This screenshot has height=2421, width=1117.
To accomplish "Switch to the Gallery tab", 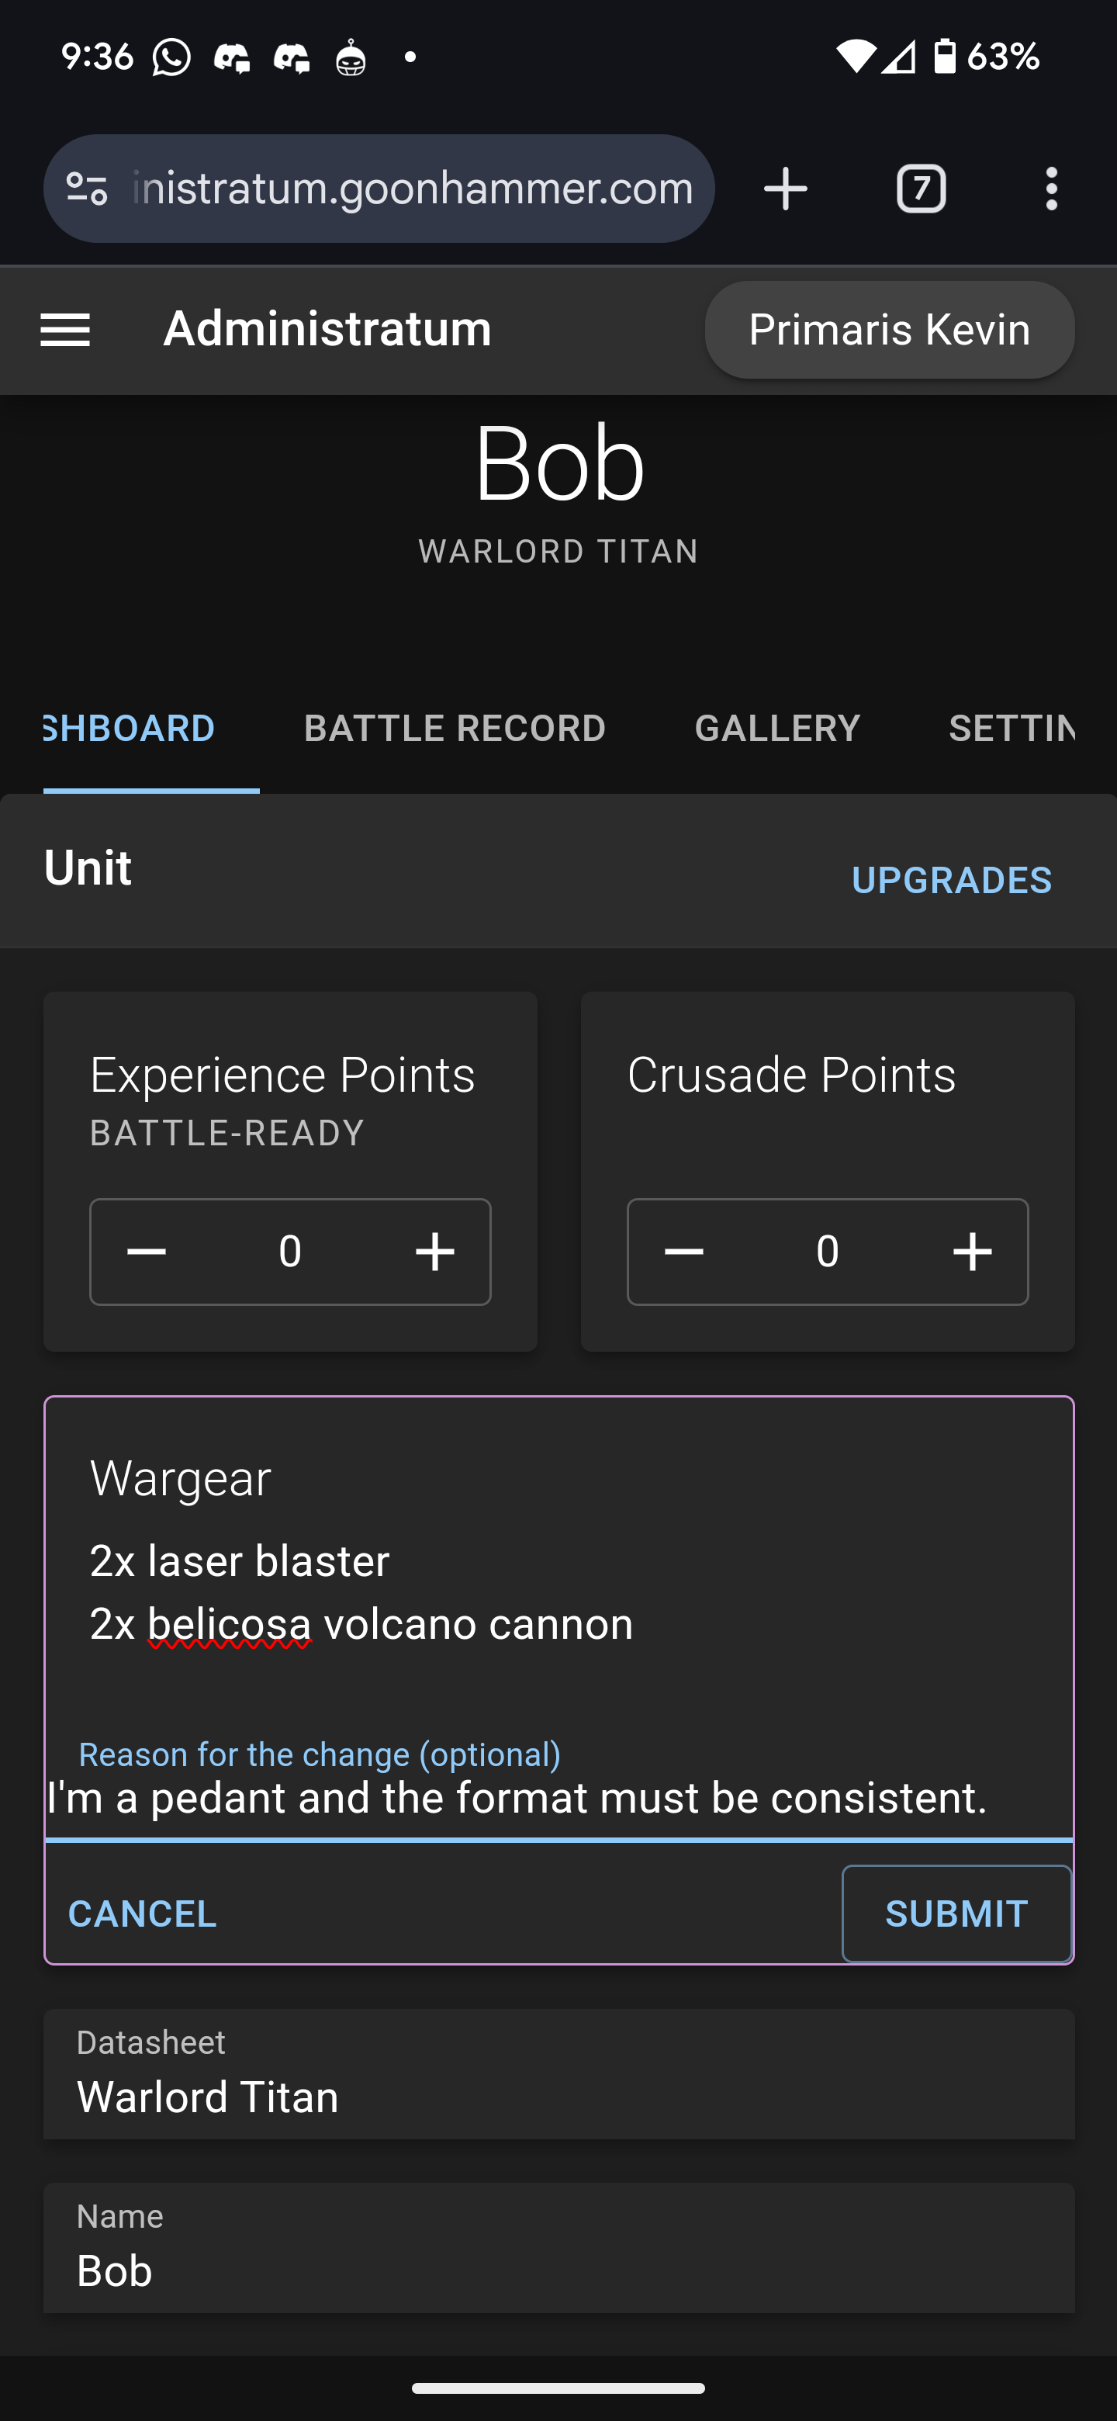I will click(x=777, y=729).
